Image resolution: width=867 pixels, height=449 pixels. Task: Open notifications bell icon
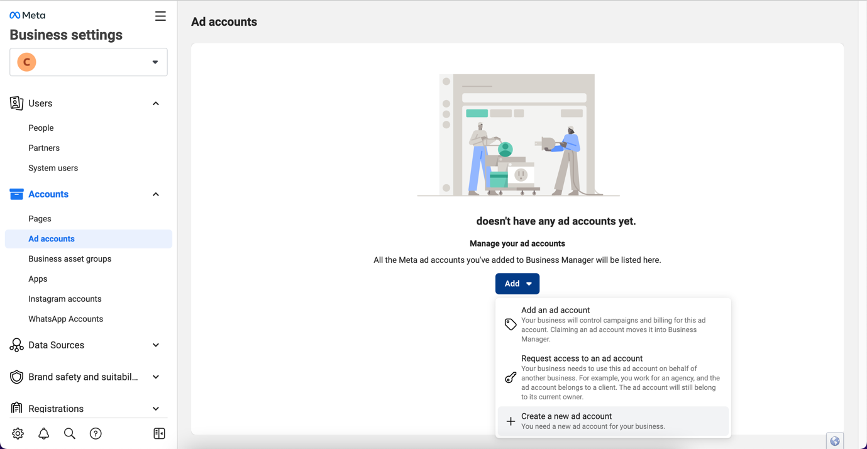[x=44, y=433]
